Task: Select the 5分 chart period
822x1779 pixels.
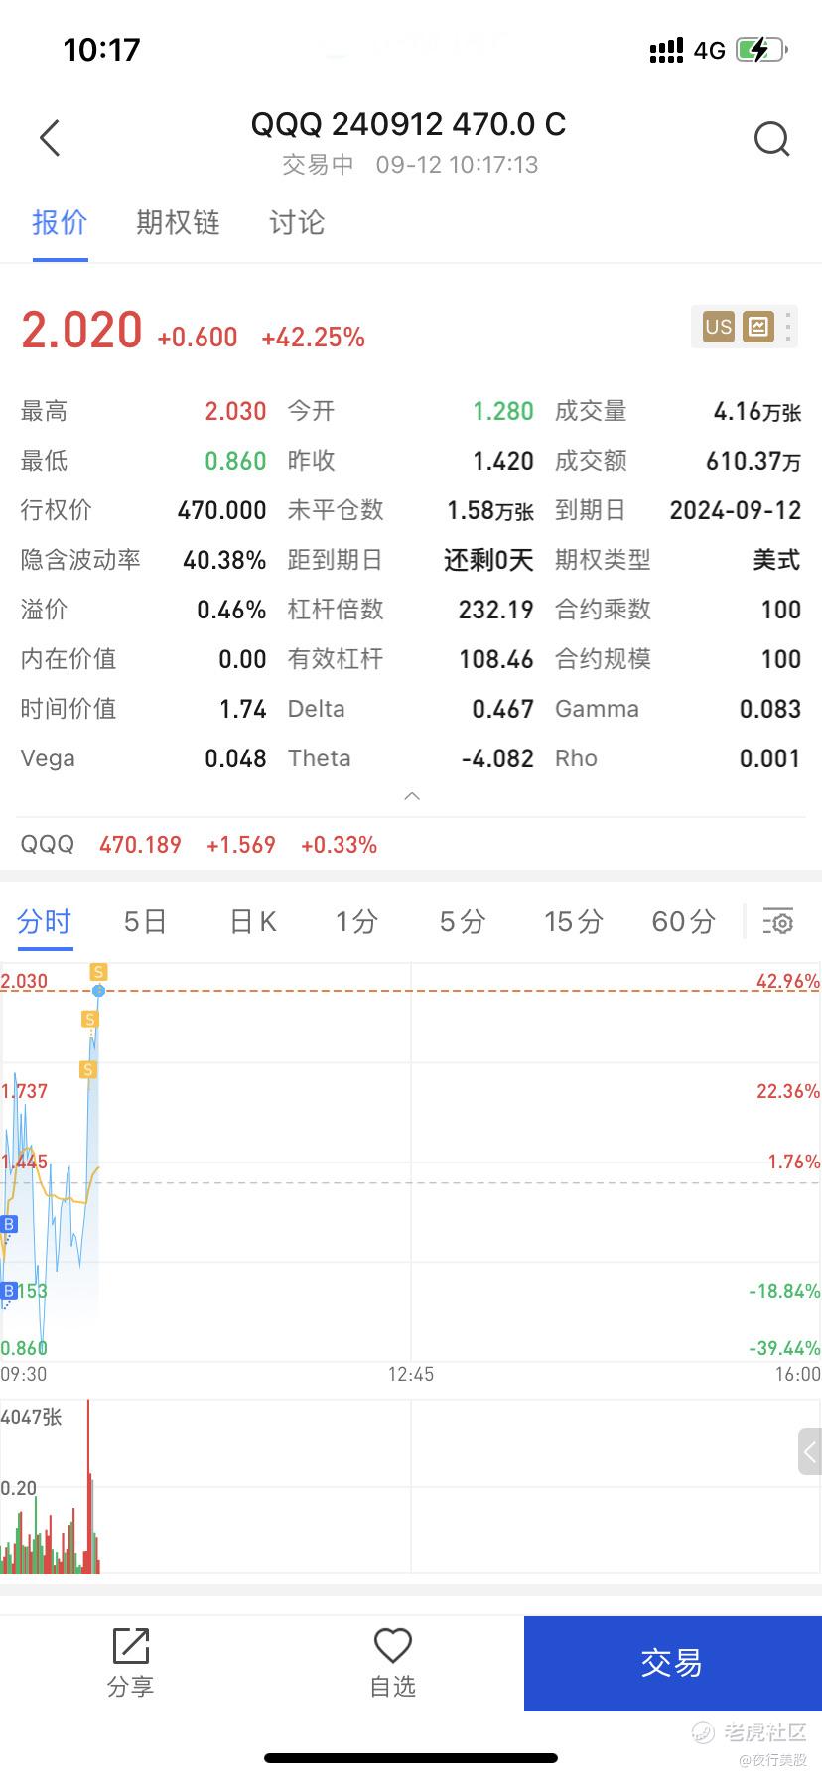Action: click(463, 922)
